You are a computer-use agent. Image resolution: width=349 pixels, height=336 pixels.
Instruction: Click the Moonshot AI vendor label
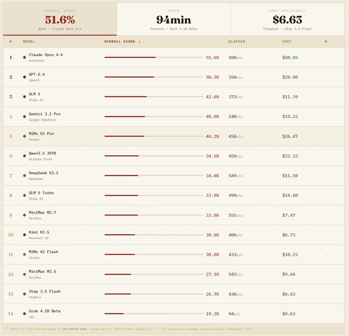(x=38, y=238)
